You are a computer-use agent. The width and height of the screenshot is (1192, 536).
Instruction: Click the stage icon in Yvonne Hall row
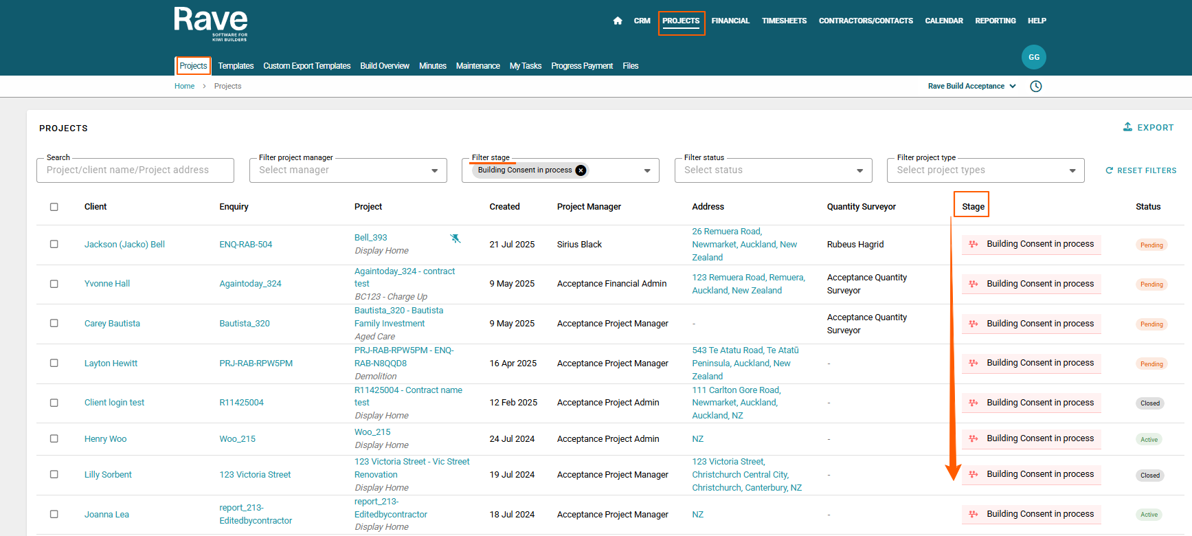974,284
